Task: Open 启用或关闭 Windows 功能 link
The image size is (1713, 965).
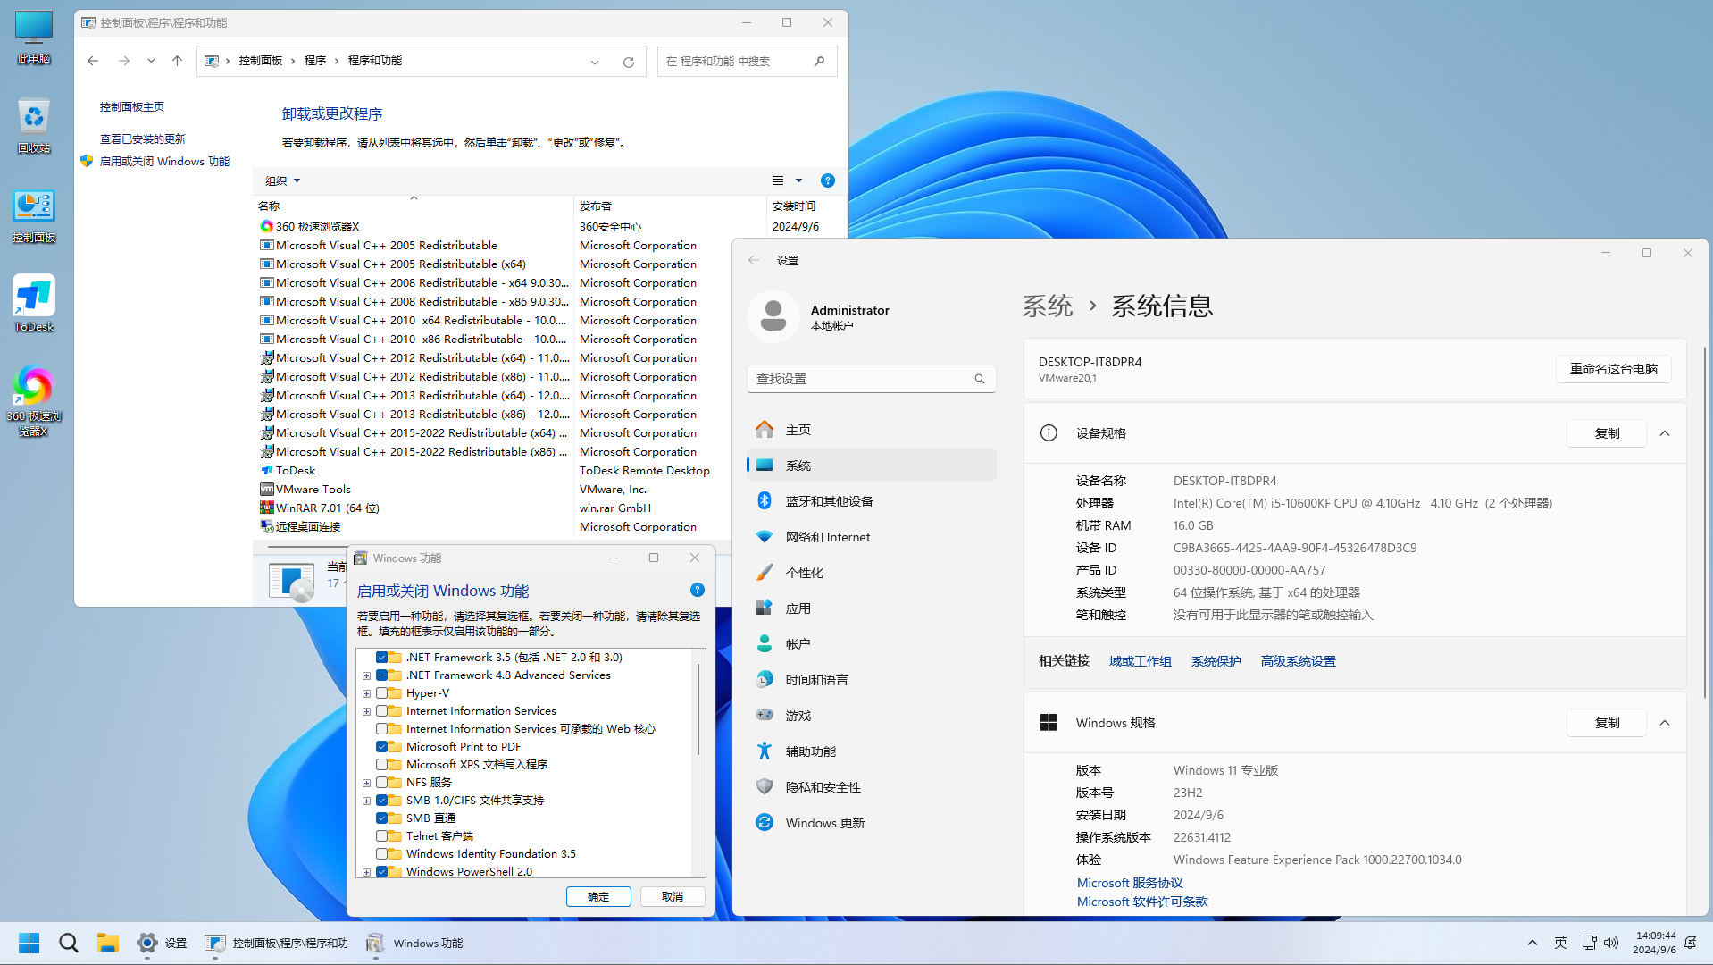Action: point(164,161)
